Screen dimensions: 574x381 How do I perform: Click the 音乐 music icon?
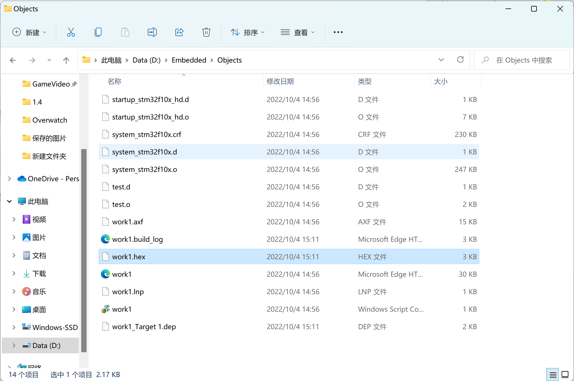coord(27,291)
